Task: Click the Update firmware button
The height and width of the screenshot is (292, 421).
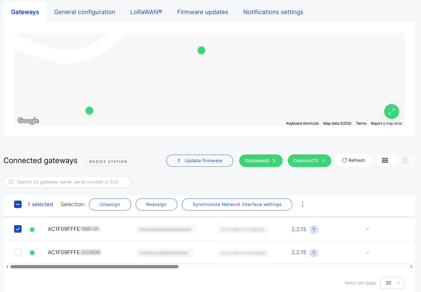Action: (x=199, y=160)
